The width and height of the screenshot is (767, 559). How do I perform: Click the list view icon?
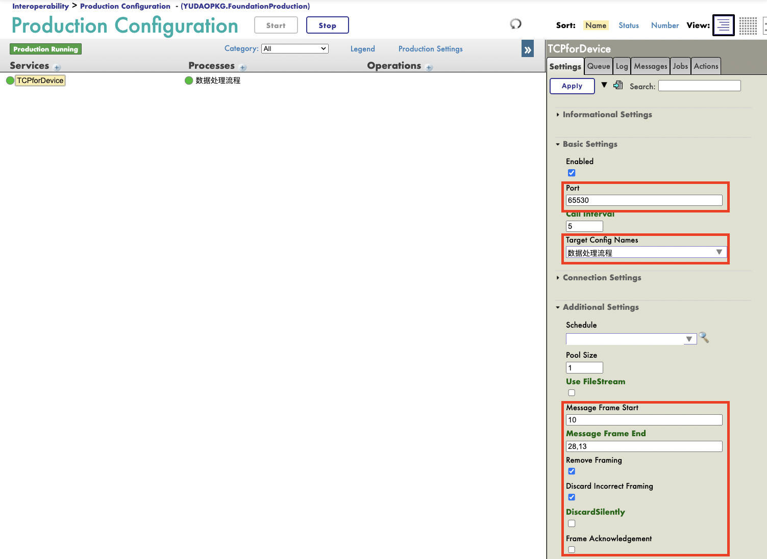(723, 25)
